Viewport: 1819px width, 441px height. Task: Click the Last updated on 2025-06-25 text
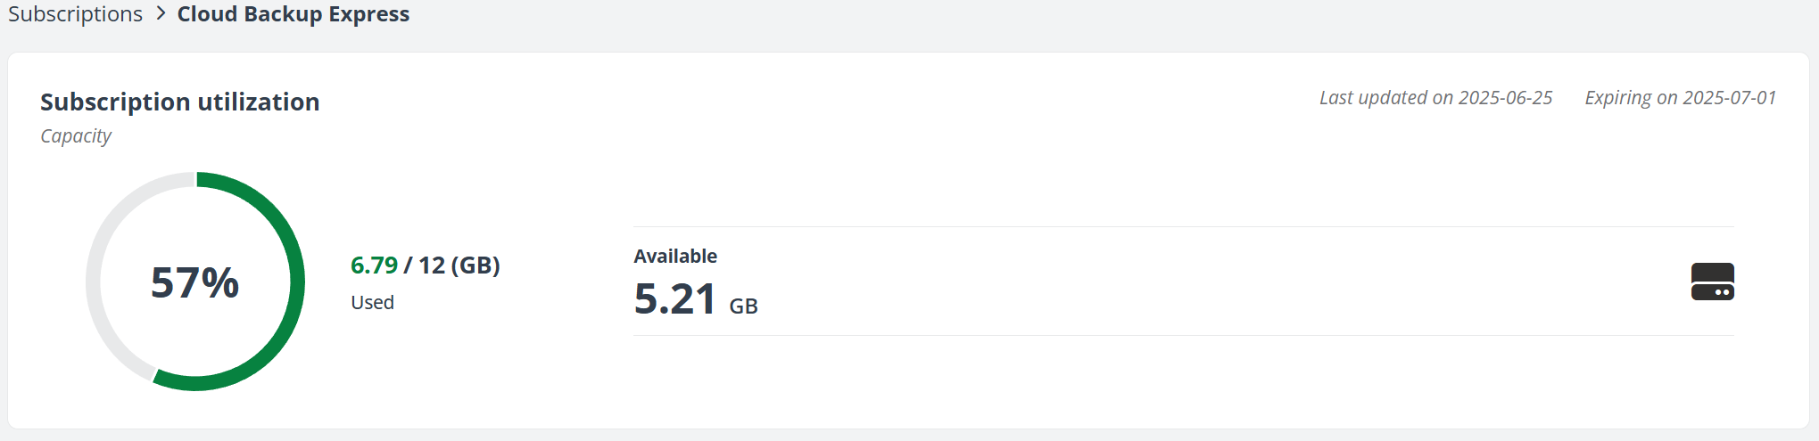click(1435, 98)
